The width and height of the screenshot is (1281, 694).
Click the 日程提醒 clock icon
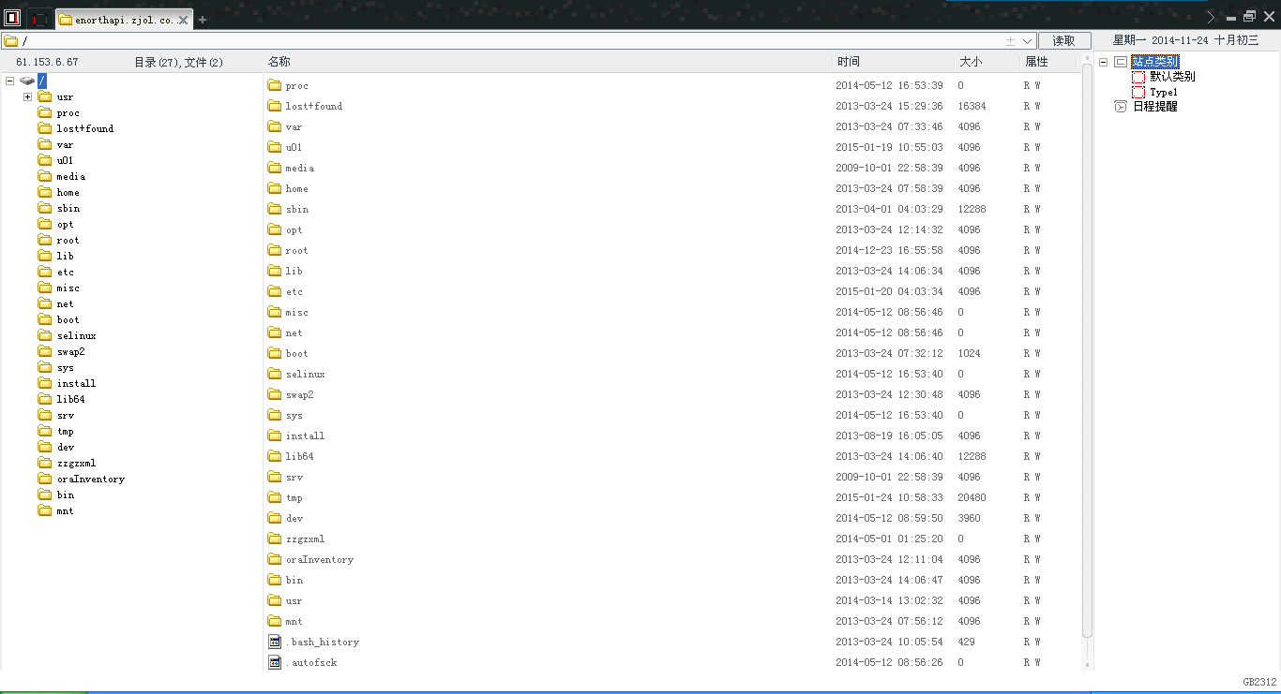tap(1121, 107)
